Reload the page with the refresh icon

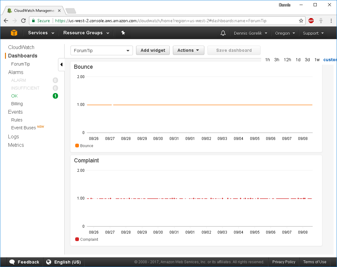click(23, 21)
